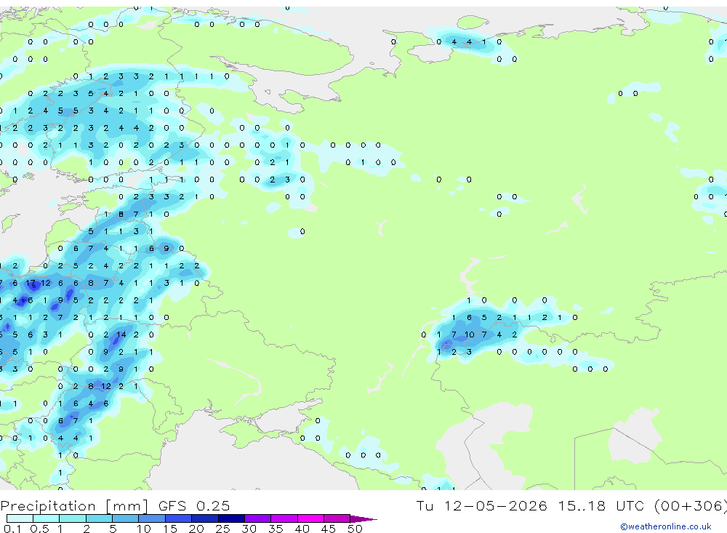The image size is (727, 533).
Task: Click the '0.1' legend scale label
Action: point(12,529)
